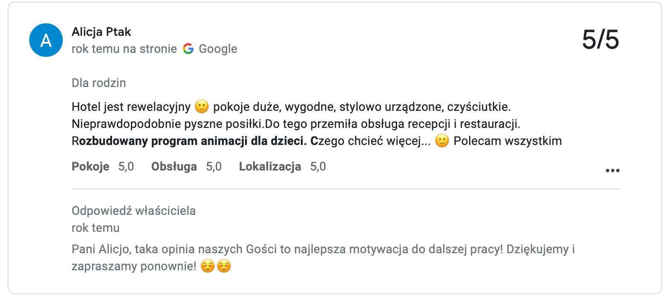
Task: Click the 'Obsługa' rating label
Action: click(x=174, y=167)
